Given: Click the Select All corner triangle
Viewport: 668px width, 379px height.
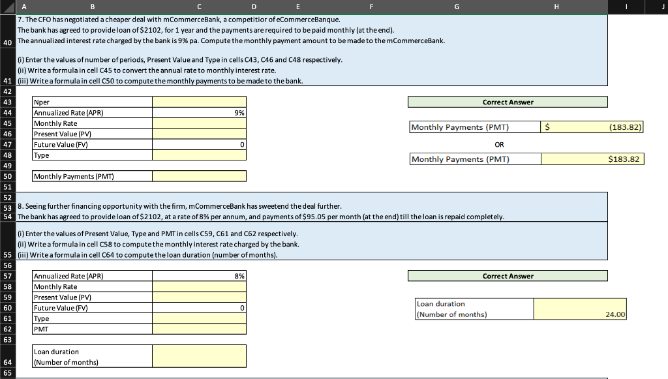Looking at the screenshot, I should point(8,7).
